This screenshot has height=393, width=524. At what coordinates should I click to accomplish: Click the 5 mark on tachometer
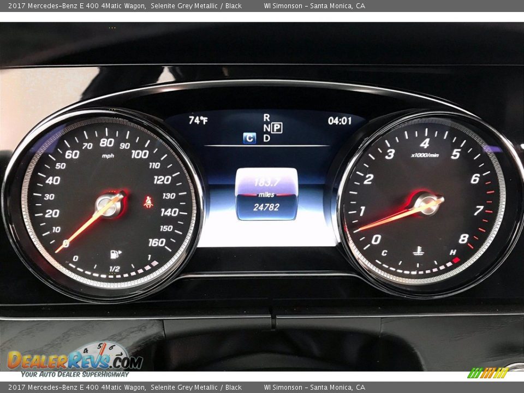(456, 154)
